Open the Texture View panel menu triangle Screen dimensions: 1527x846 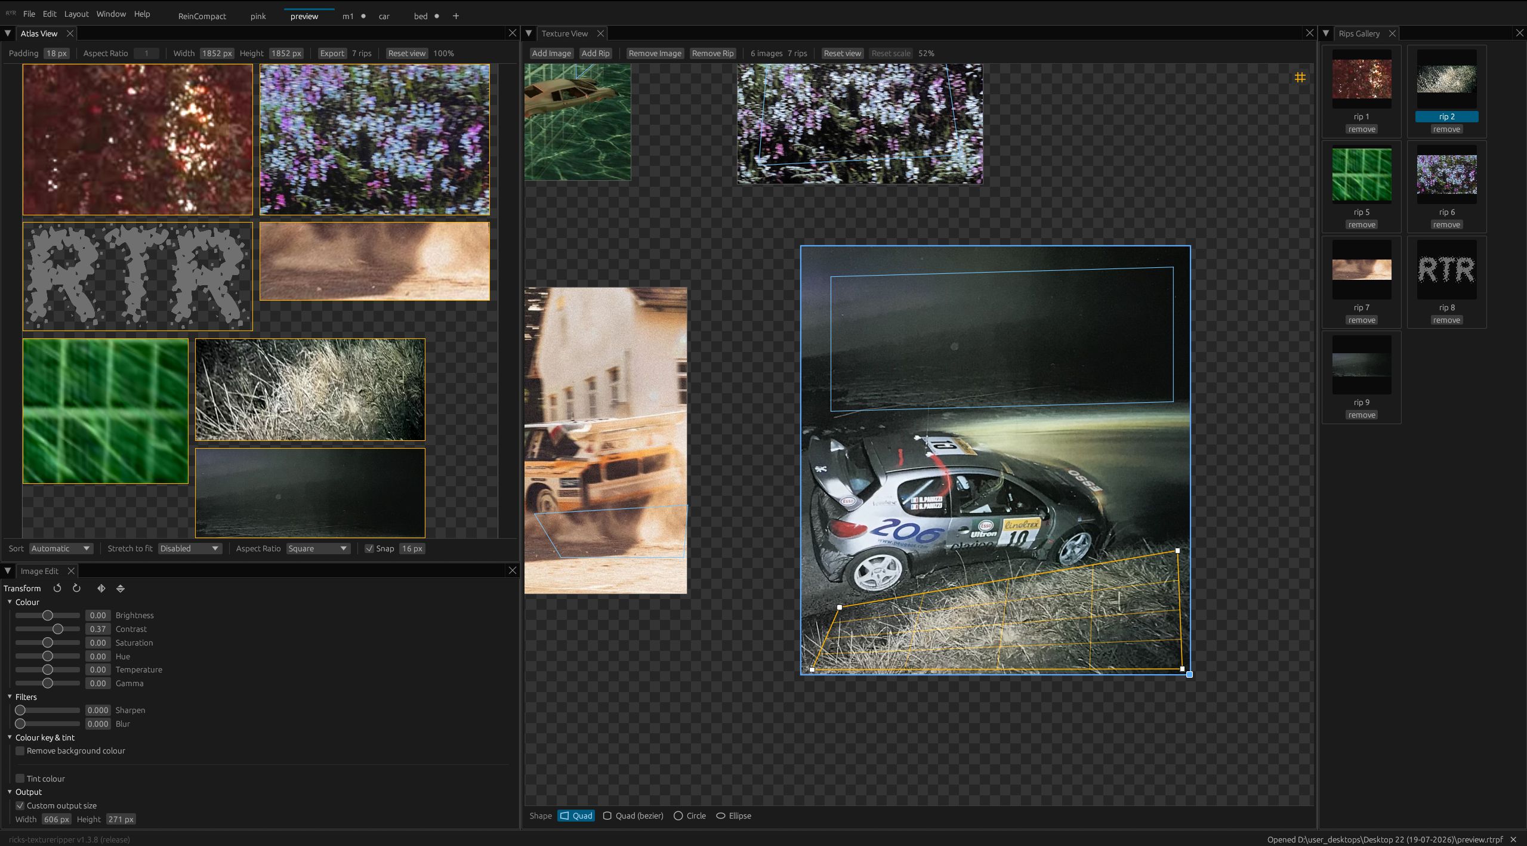click(529, 33)
